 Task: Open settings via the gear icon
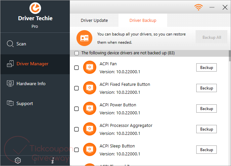(18, 160)
